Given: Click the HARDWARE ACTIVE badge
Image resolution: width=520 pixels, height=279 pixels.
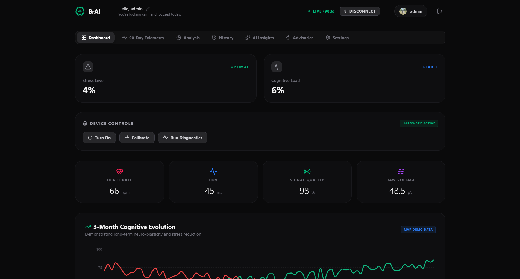Looking at the screenshot, I should pos(419,123).
